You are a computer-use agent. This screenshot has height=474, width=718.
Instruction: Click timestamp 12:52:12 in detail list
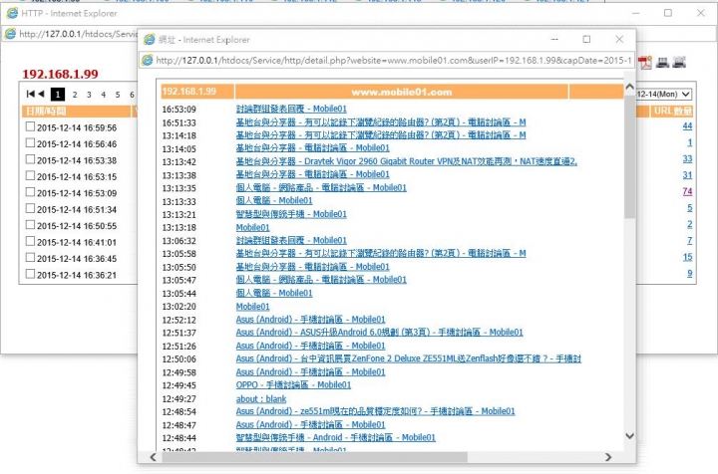pyautogui.click(x=179, y=320)
